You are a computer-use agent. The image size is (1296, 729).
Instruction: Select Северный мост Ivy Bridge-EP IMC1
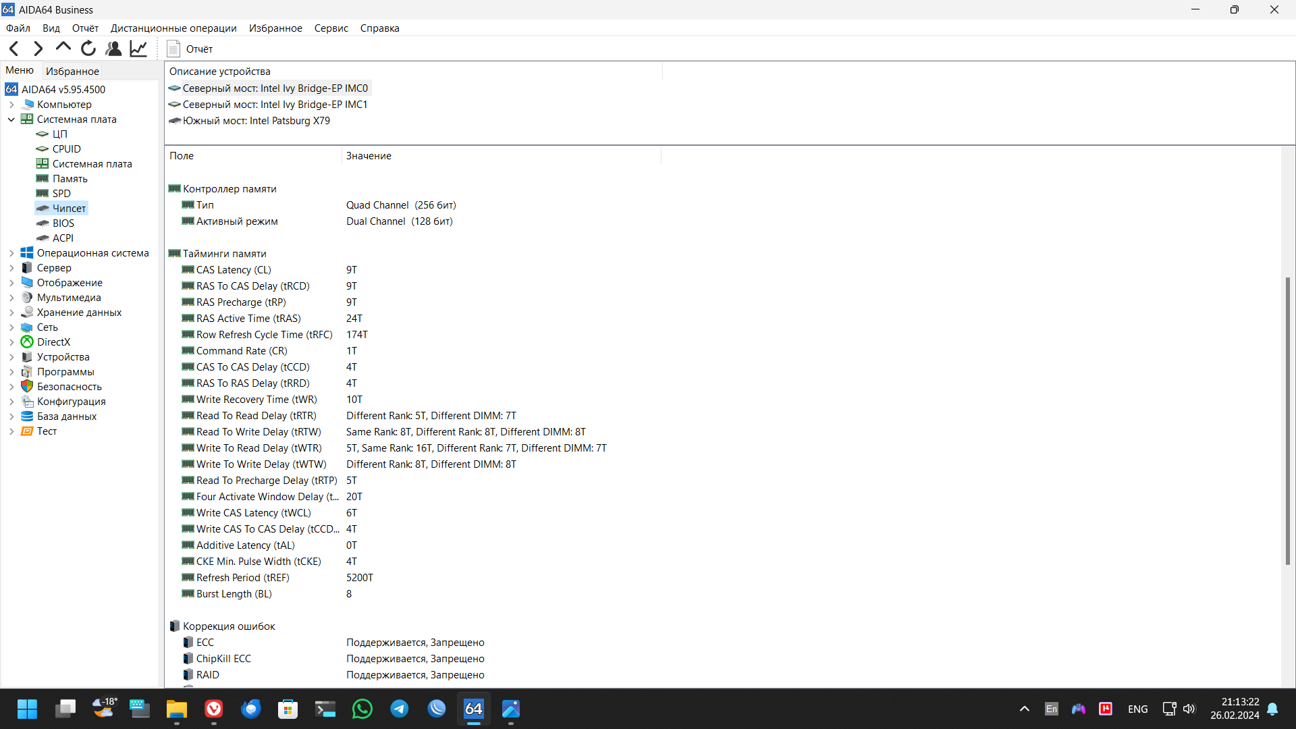(275, 105)
